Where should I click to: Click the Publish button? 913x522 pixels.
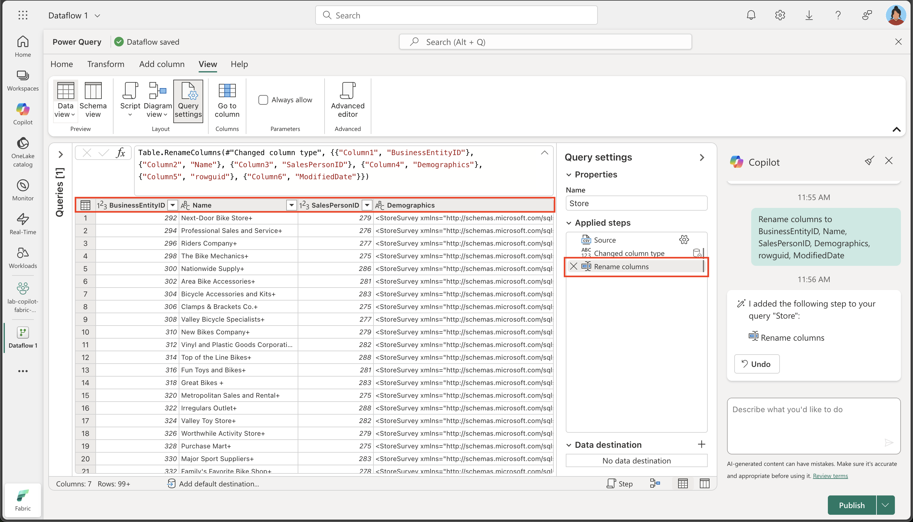[x=852, y=505]
